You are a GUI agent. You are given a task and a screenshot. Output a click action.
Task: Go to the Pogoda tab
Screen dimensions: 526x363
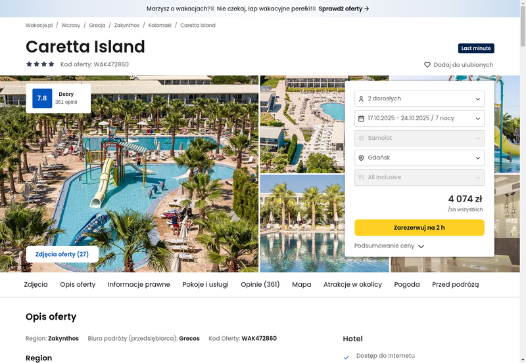(406, 284)
